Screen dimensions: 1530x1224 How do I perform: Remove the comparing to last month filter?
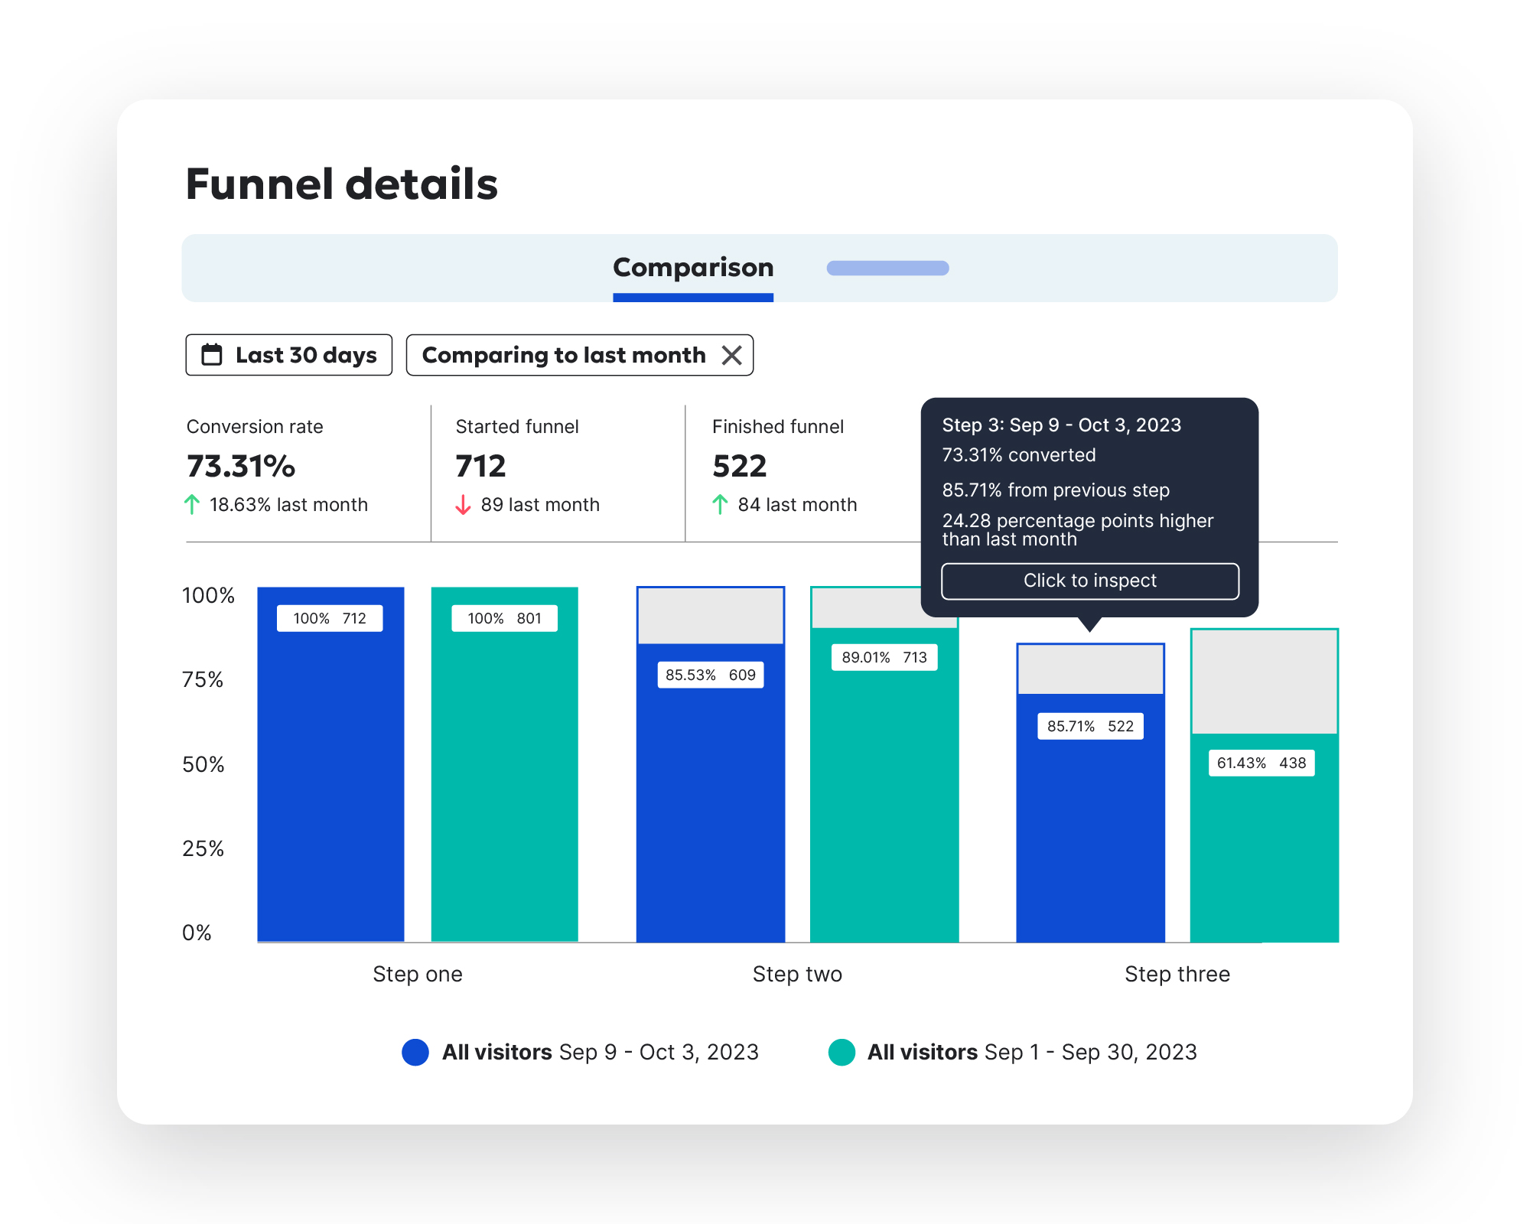(732, 354)
